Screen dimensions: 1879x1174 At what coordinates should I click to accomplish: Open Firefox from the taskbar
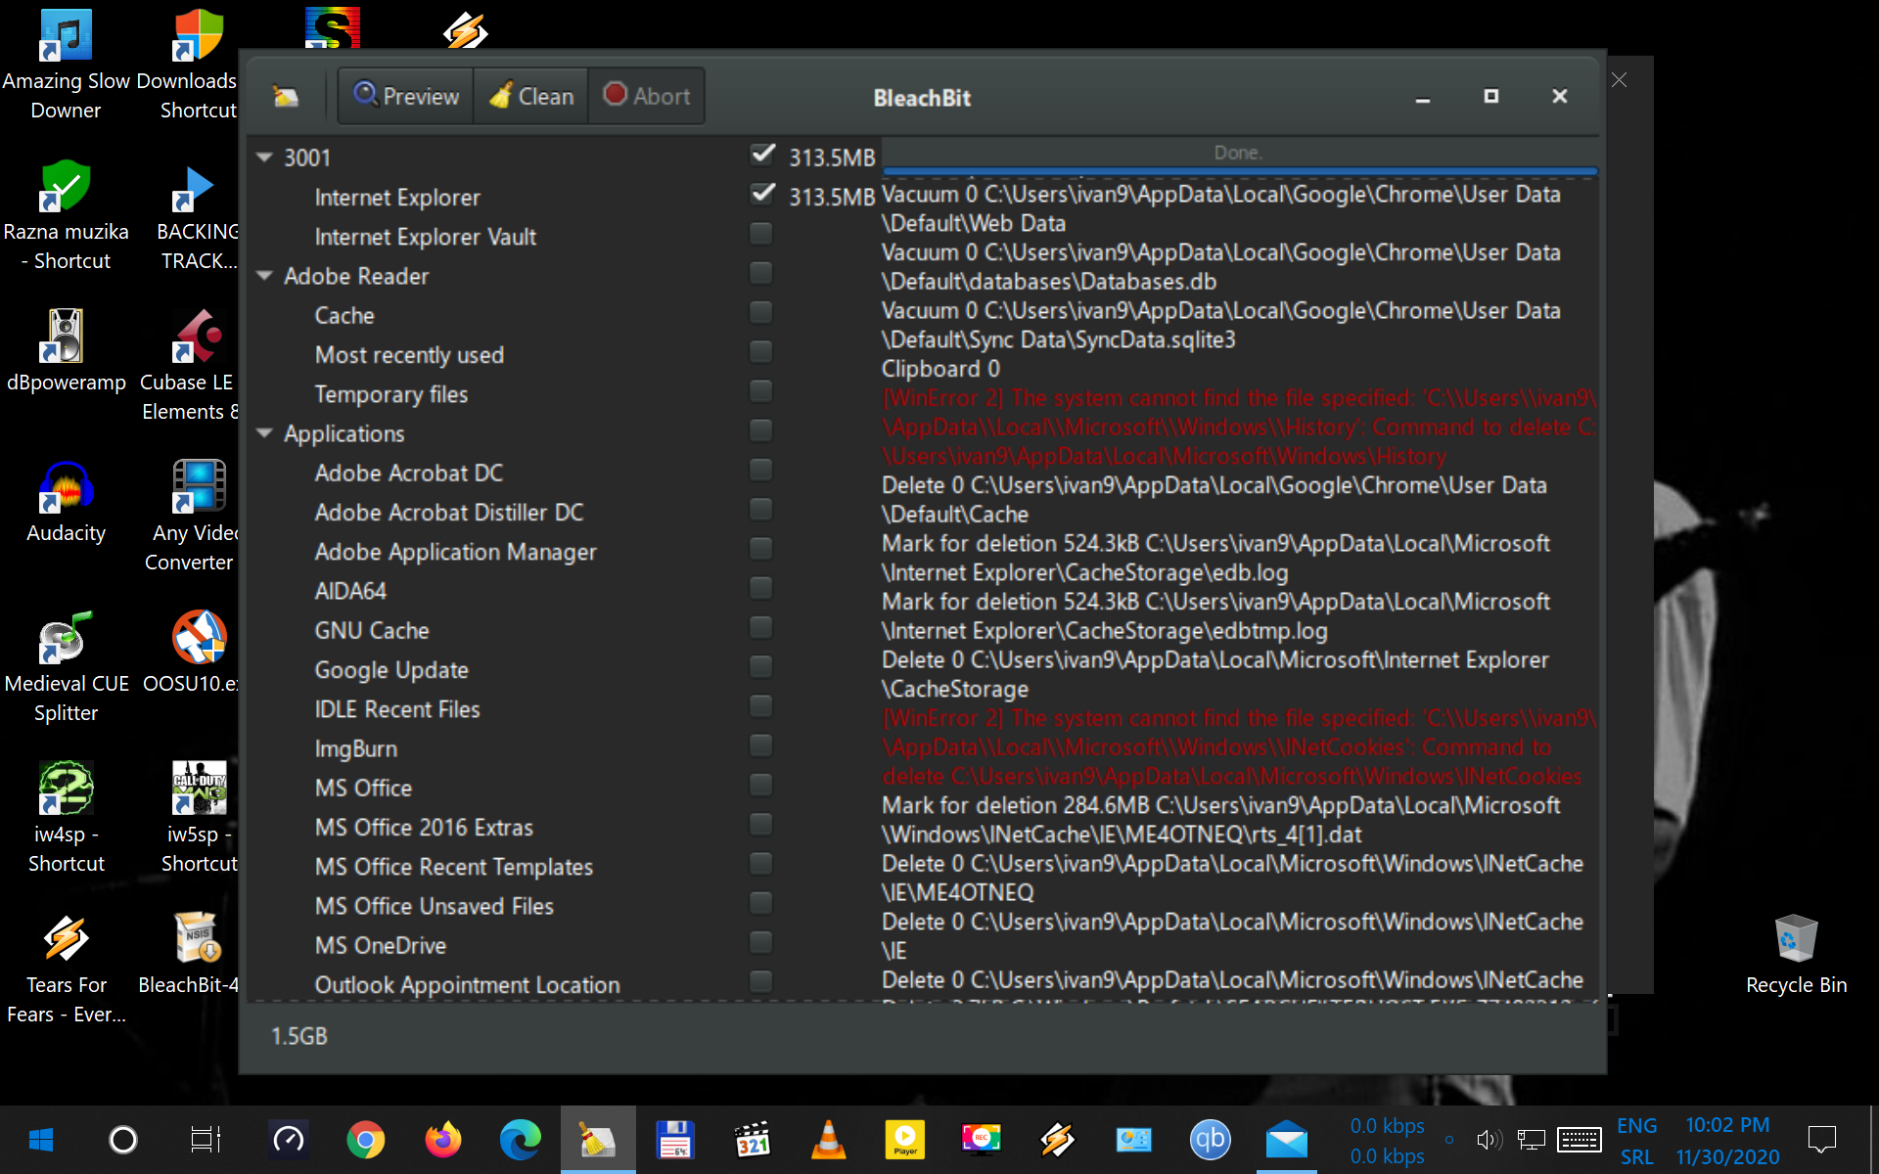(442, 1139)
